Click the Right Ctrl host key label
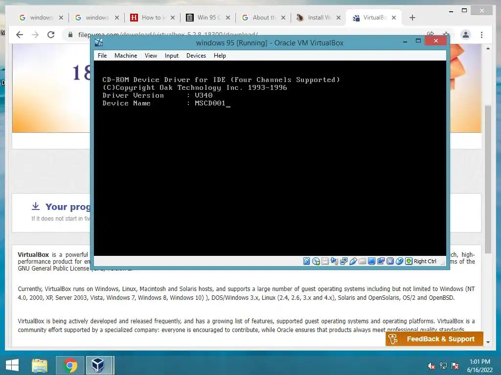 425,261
